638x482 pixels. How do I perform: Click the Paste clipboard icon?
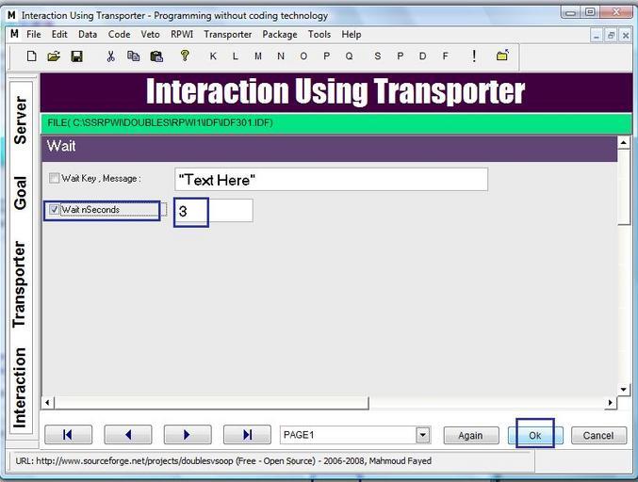point(156,56)
